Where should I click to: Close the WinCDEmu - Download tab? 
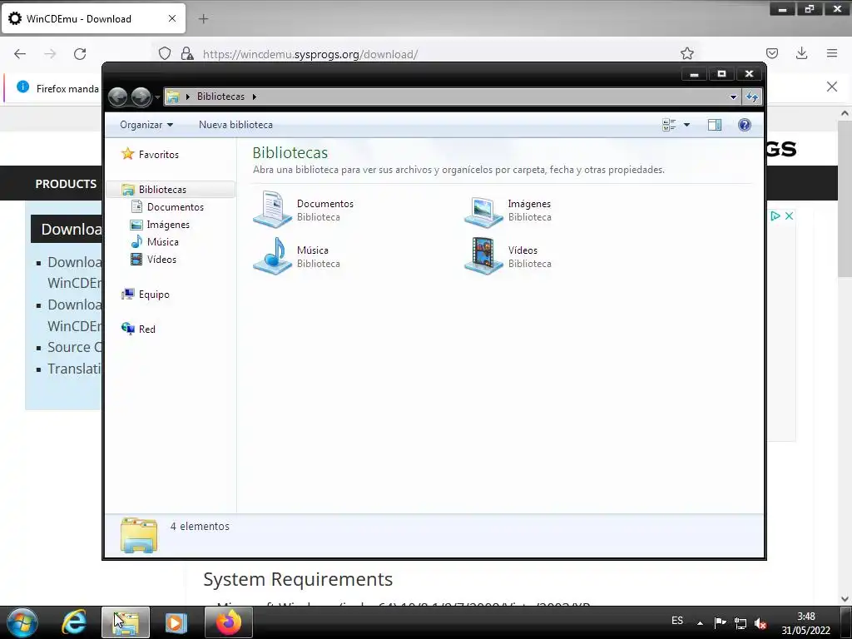172,18
